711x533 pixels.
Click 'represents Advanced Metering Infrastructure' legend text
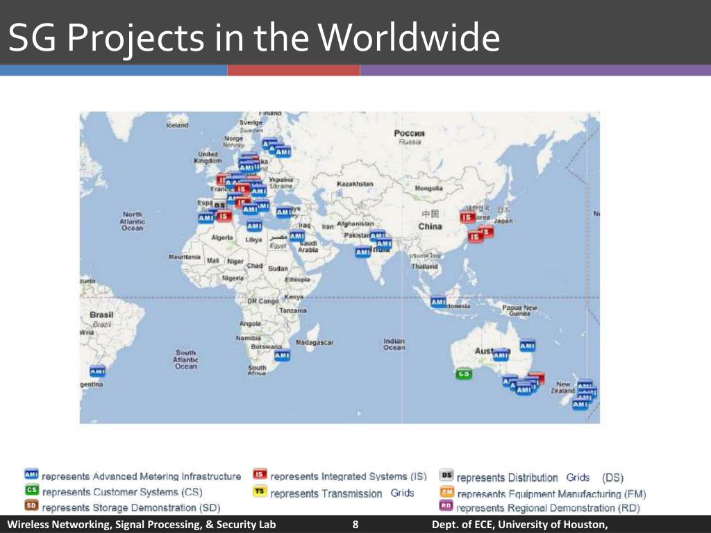[142, 476]
